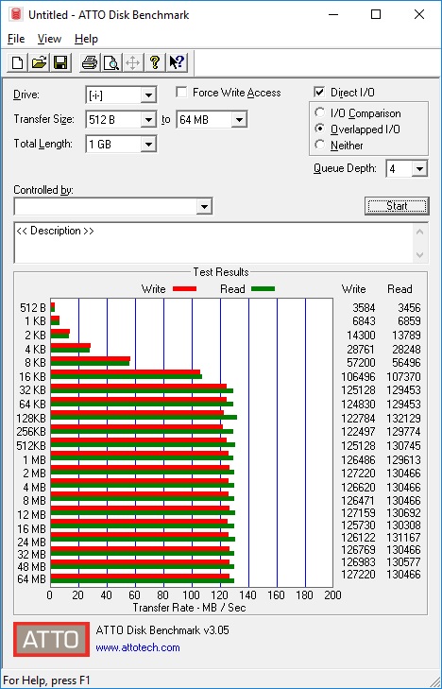442x689 pixels.
Task: Open the View menu
Action: 49,39
